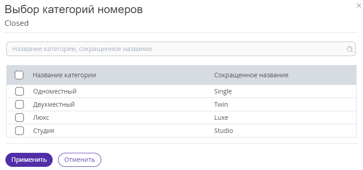
Task: Click the Название категории column header
Action: 64,75
